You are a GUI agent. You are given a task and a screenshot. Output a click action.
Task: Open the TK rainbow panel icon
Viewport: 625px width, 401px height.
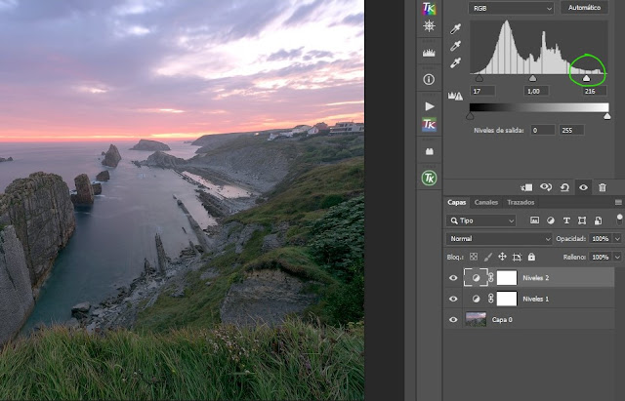click(x=429, y=8)
